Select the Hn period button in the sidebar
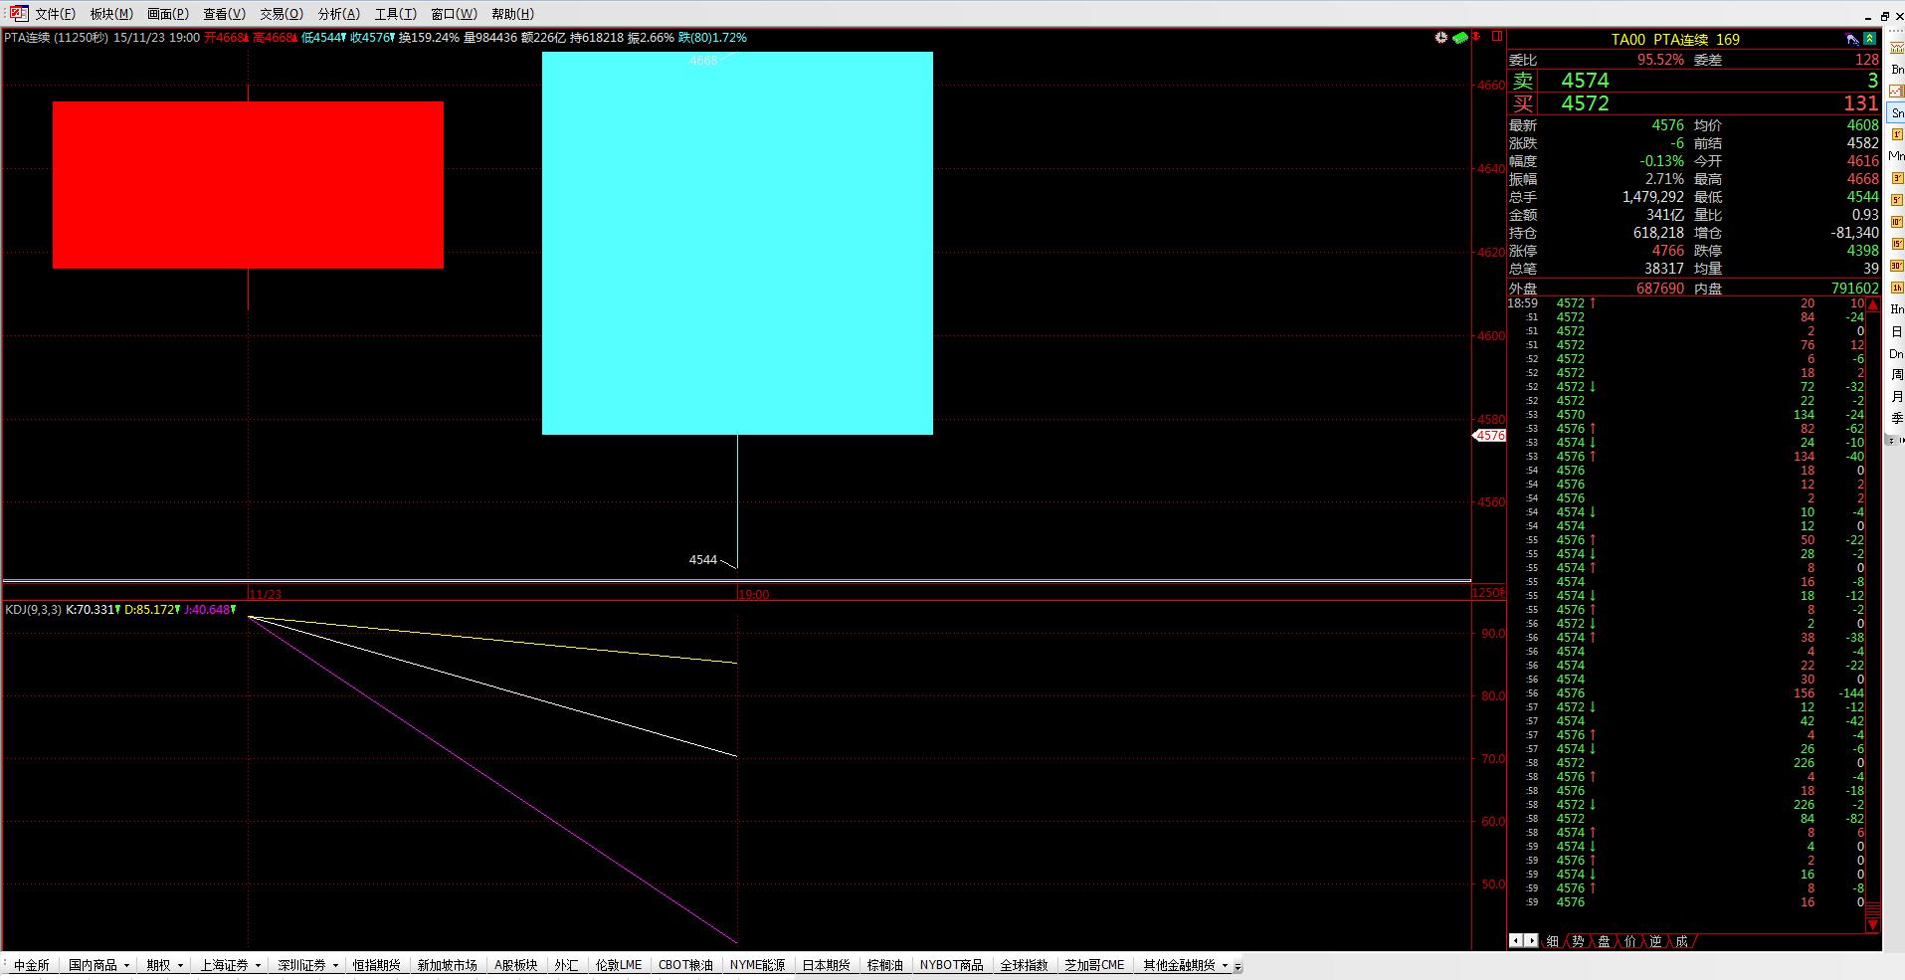1905x980 pixels. (x=1897, y=309)
